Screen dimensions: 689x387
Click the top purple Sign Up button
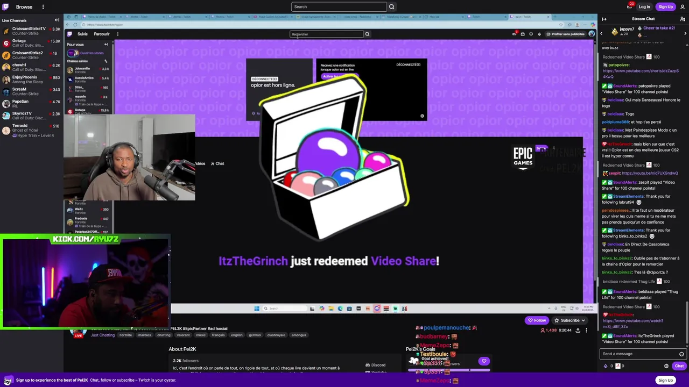(665, 7)
